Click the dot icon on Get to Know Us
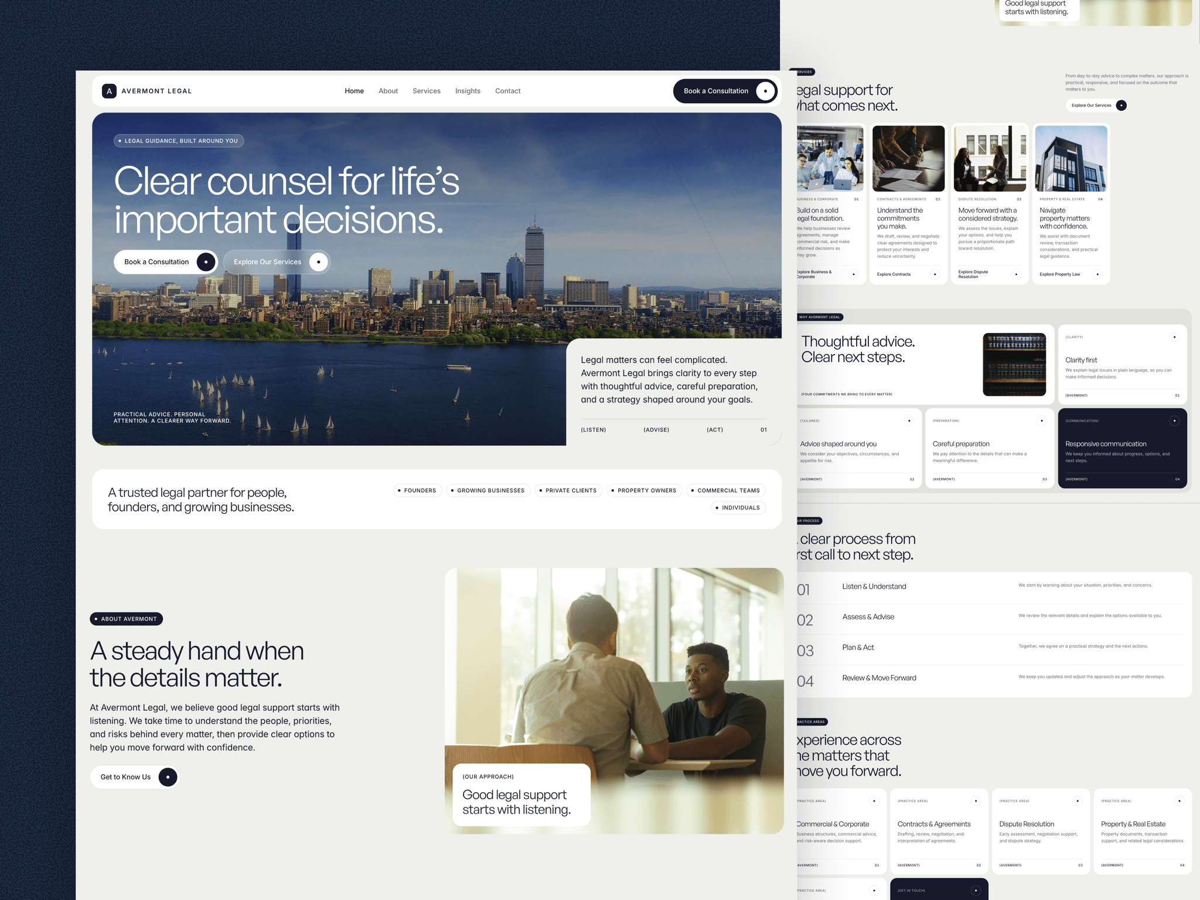The width and height of the screenshot is (1200, 900). coord(168,777)
